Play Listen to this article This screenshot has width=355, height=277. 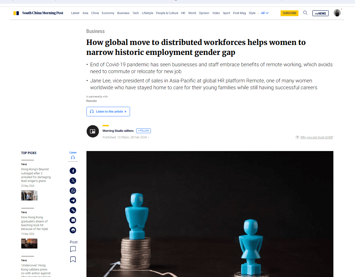108,112
